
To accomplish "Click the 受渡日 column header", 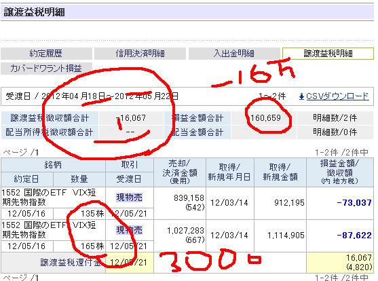I will (130, 179).
